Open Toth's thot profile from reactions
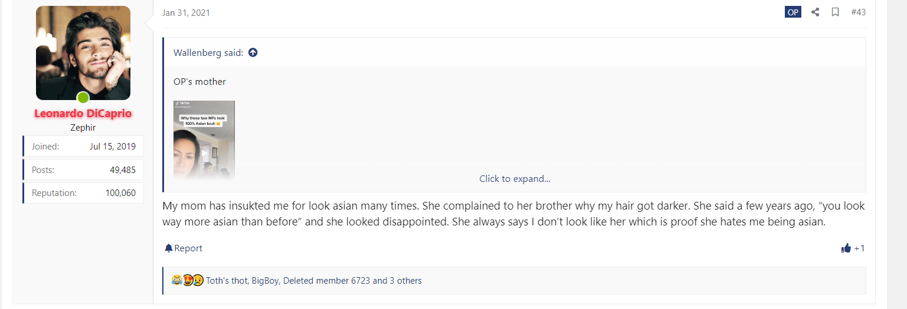This screenshot has height=309, width=907. [227, 281]
